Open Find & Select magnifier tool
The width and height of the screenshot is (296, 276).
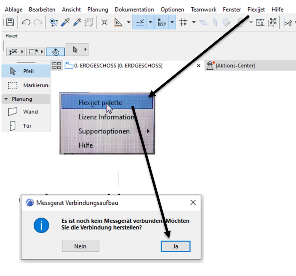click(54, 22)
